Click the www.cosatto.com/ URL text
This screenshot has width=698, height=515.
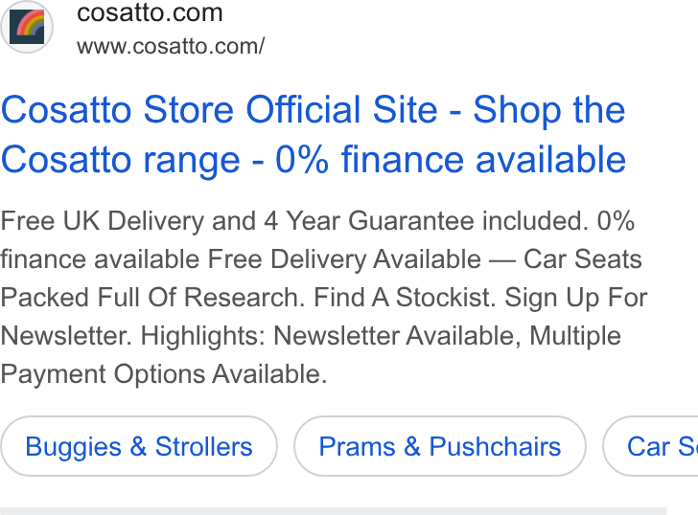[x=171, y=46]
